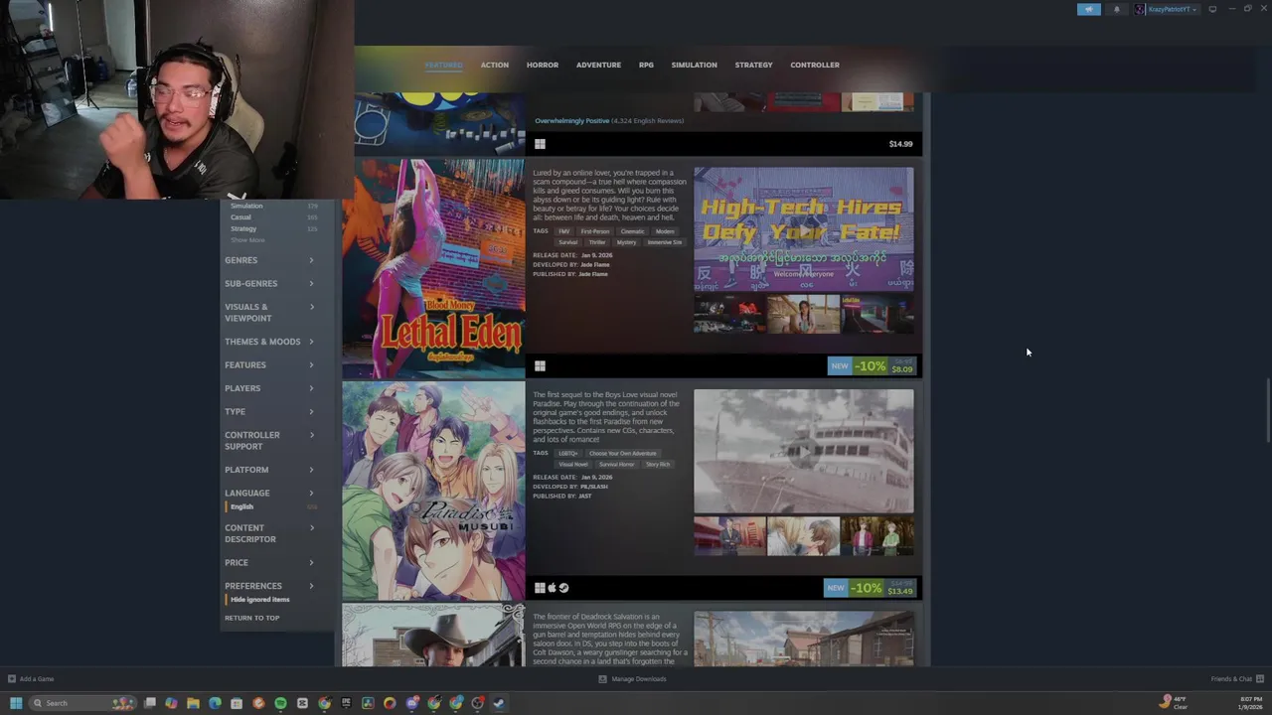Click Show More under tag filters
Image resolution: width=1272 pixels, height=715 pixels.
pyautogui.click(x=247, y=240)
